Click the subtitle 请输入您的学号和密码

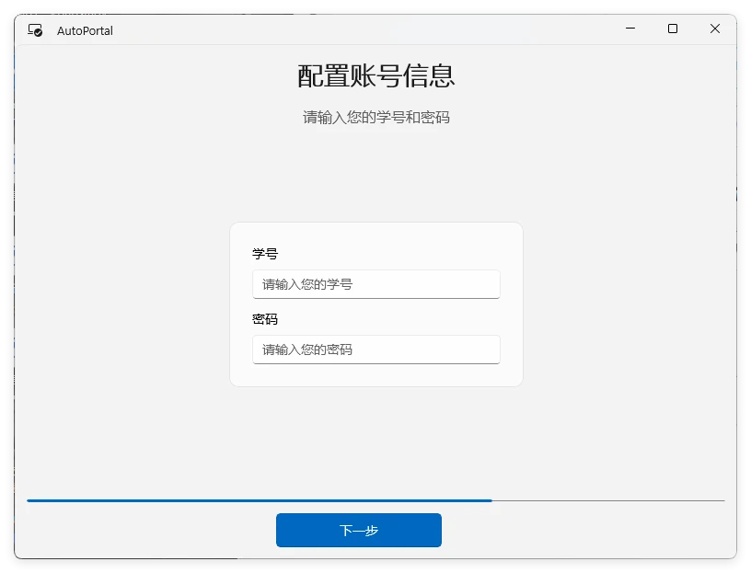(375, 118)
